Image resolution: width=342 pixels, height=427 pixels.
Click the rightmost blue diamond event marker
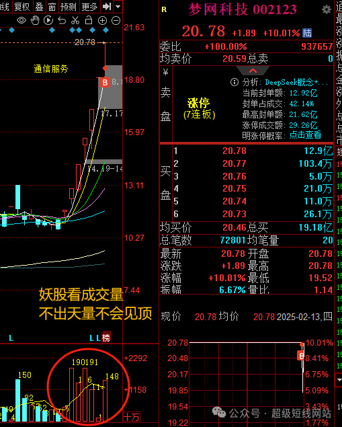coord(106,30)
